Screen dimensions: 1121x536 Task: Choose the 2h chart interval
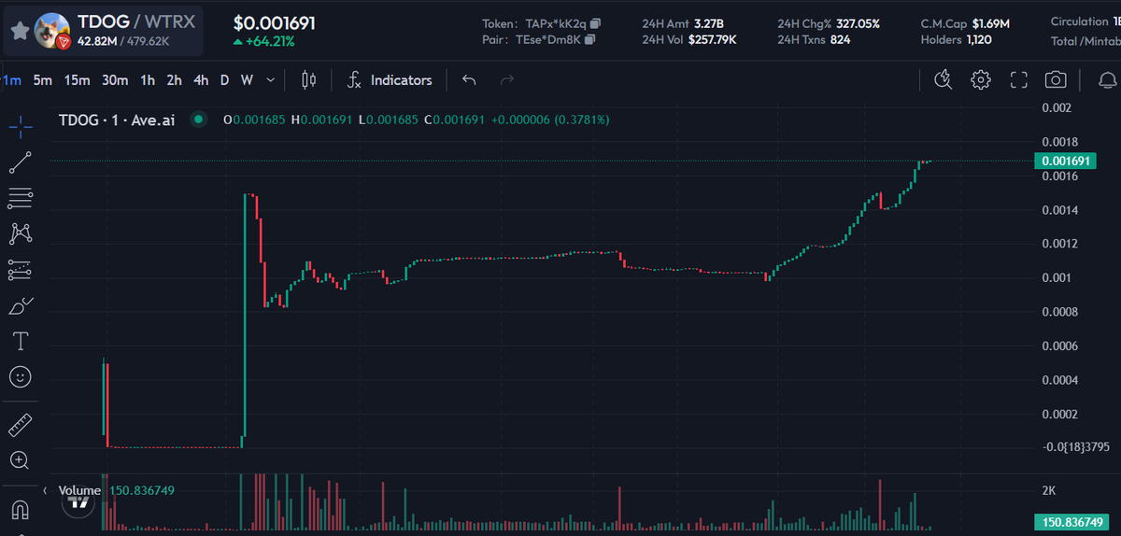[x=174, y=80]
